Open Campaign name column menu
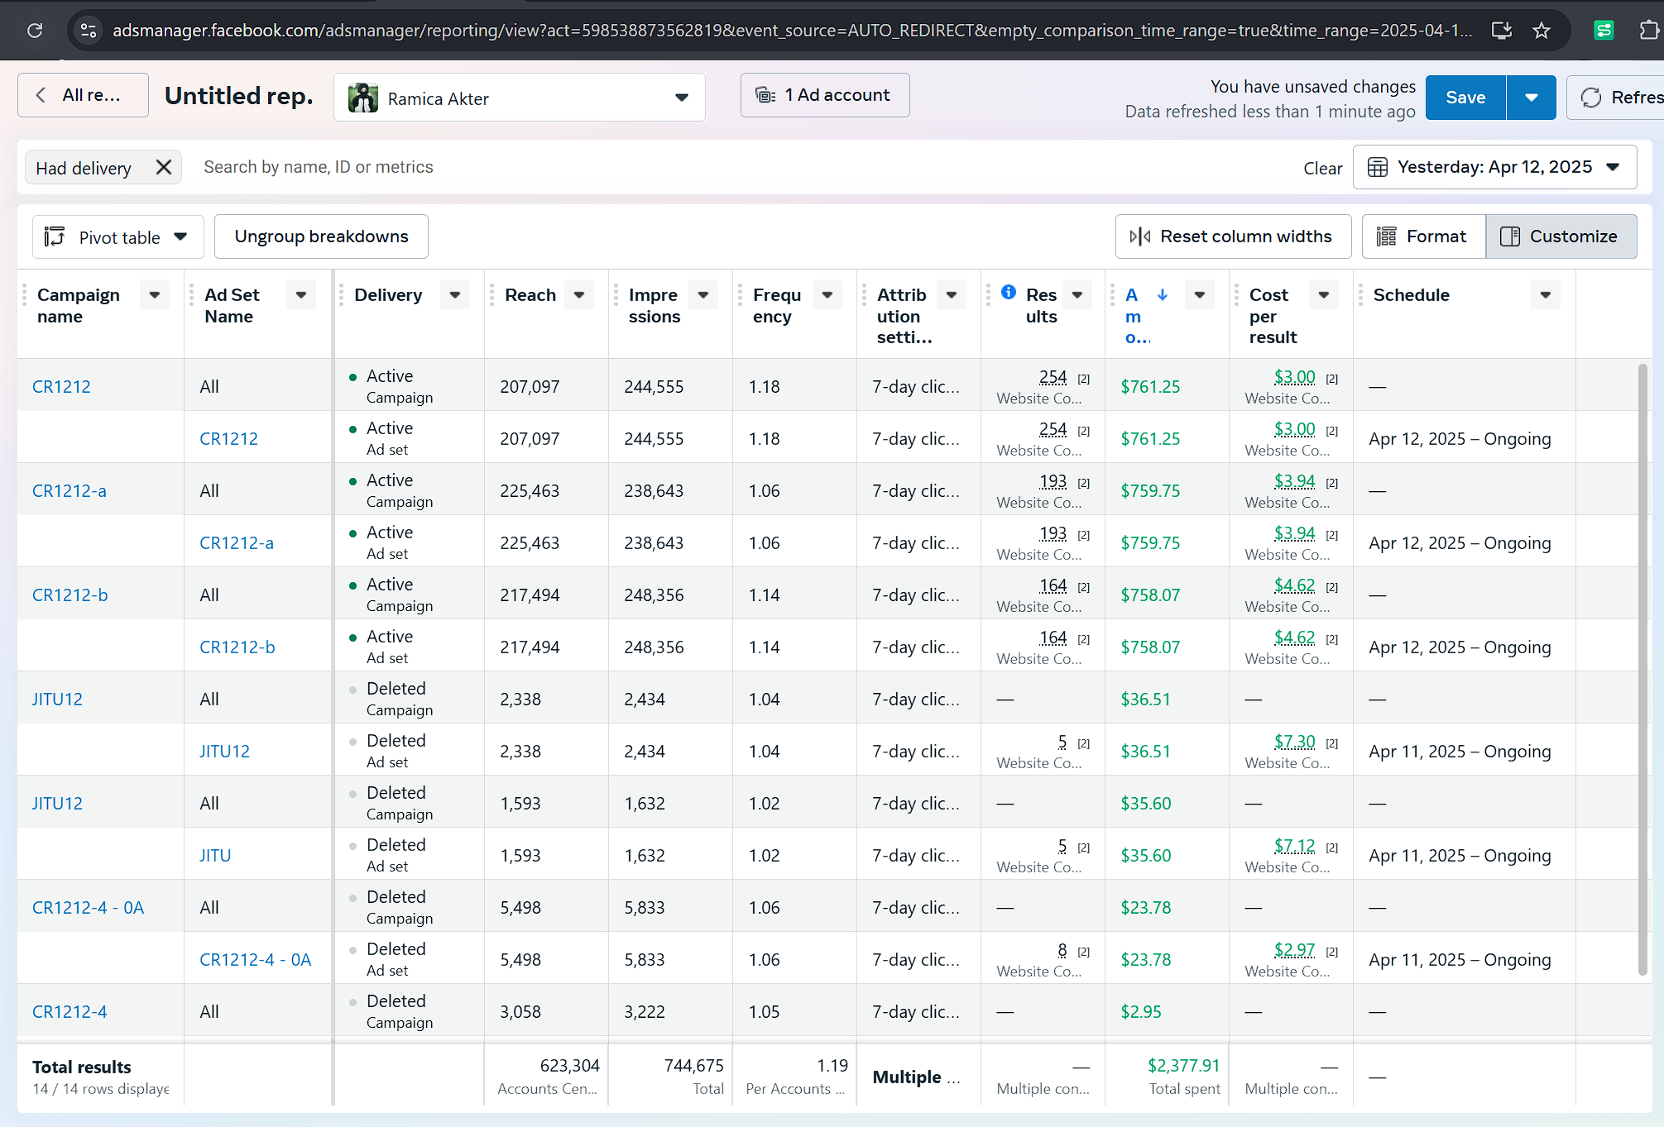The image size is (1664, 1127). (155, 295)
